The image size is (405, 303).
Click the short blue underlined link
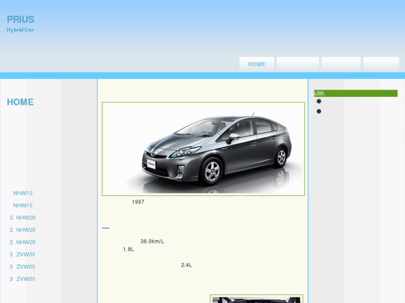pos(105,228)
